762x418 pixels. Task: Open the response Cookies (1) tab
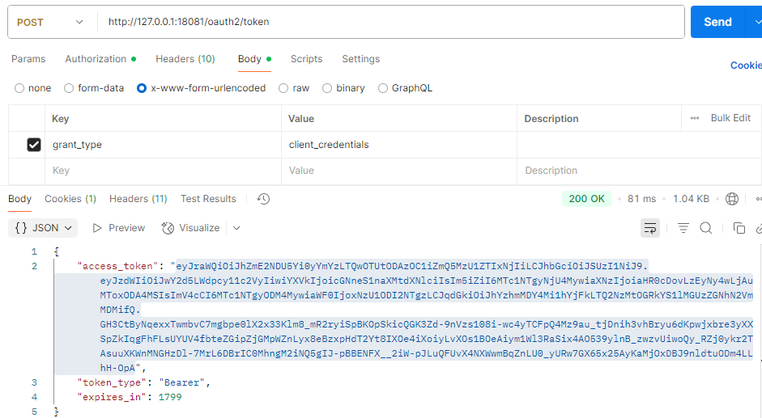click(x=70, y=199)
